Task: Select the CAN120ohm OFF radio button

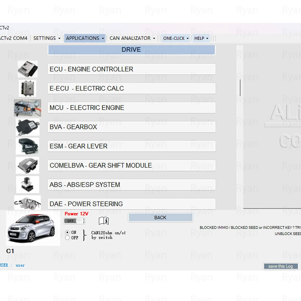Action: (x=67, y=238)
